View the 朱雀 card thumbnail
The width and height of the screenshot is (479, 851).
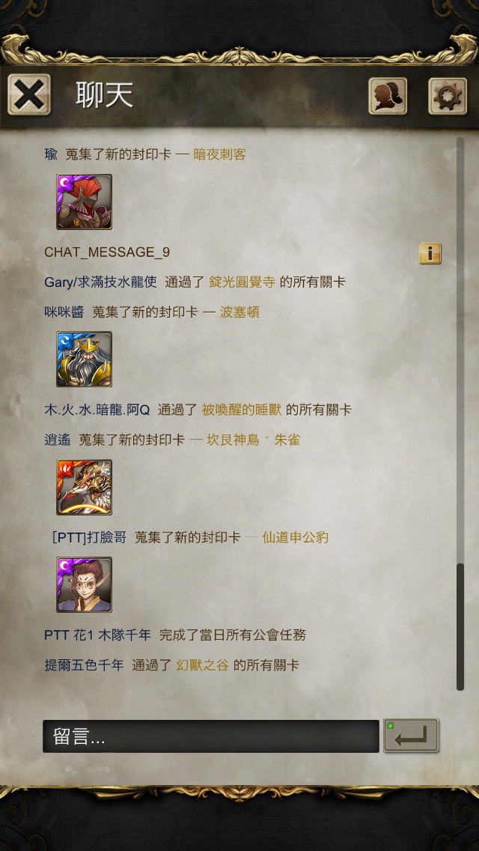point(84,488)
